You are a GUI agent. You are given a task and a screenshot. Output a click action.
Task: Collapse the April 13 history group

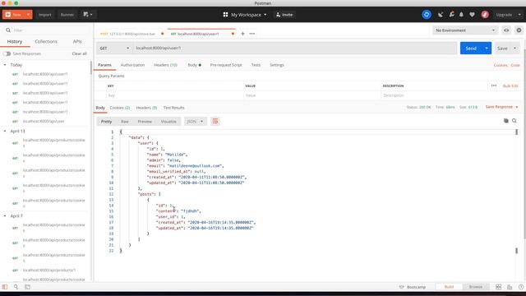click(5, 131)
